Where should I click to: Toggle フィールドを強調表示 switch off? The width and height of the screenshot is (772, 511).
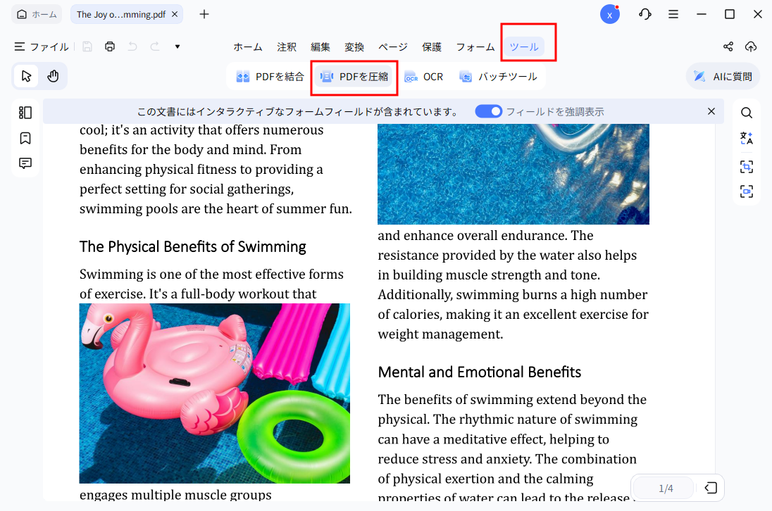click(x=488, y=111)
